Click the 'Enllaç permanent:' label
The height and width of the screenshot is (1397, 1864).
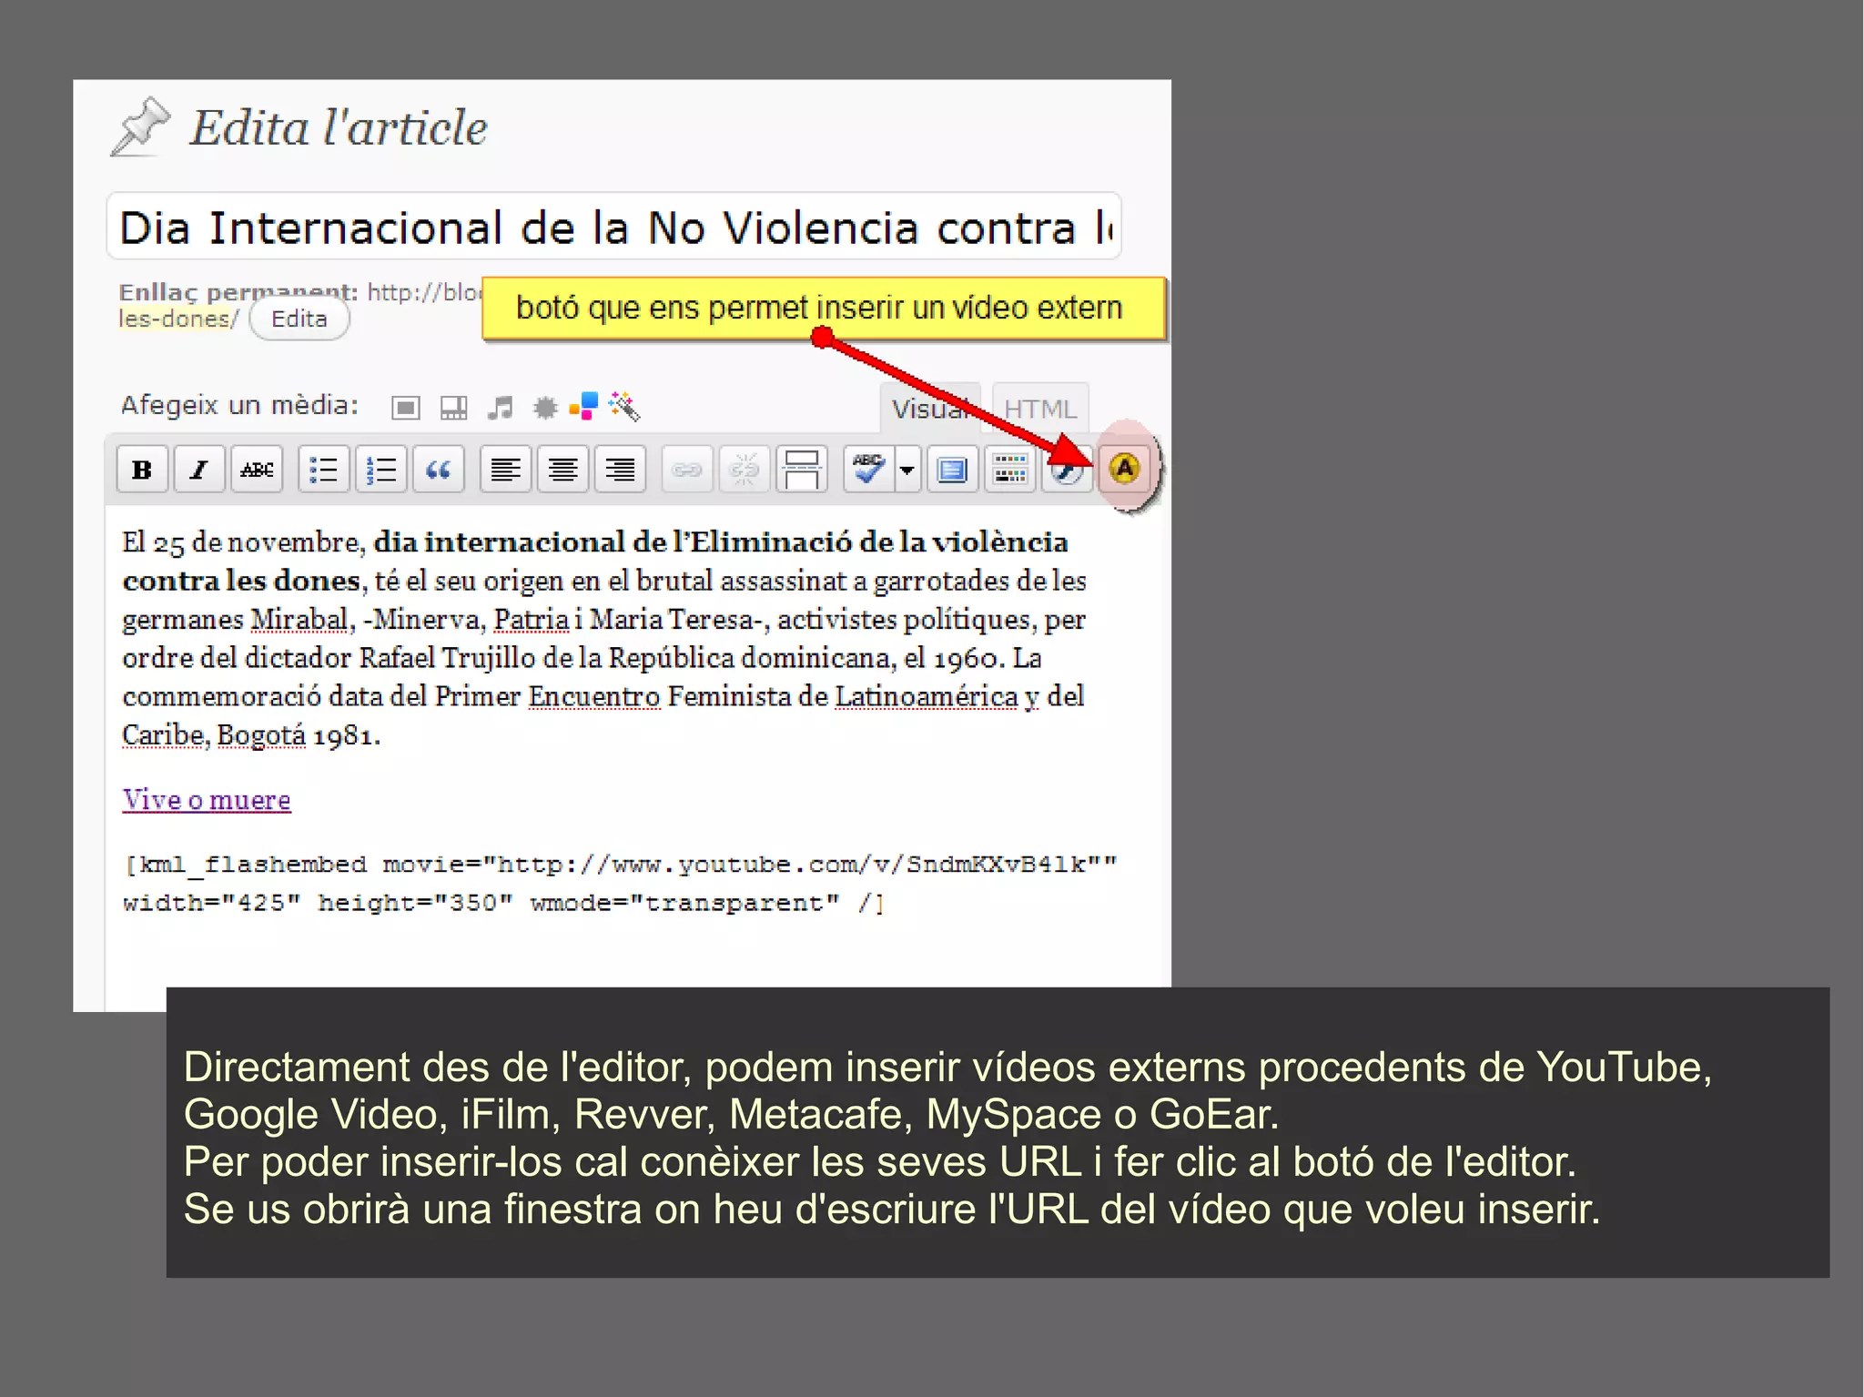[x=238, y=292]
